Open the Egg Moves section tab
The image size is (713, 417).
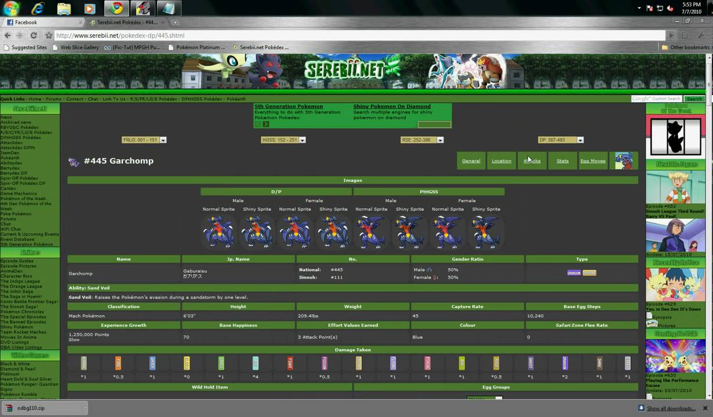[593, 161]
